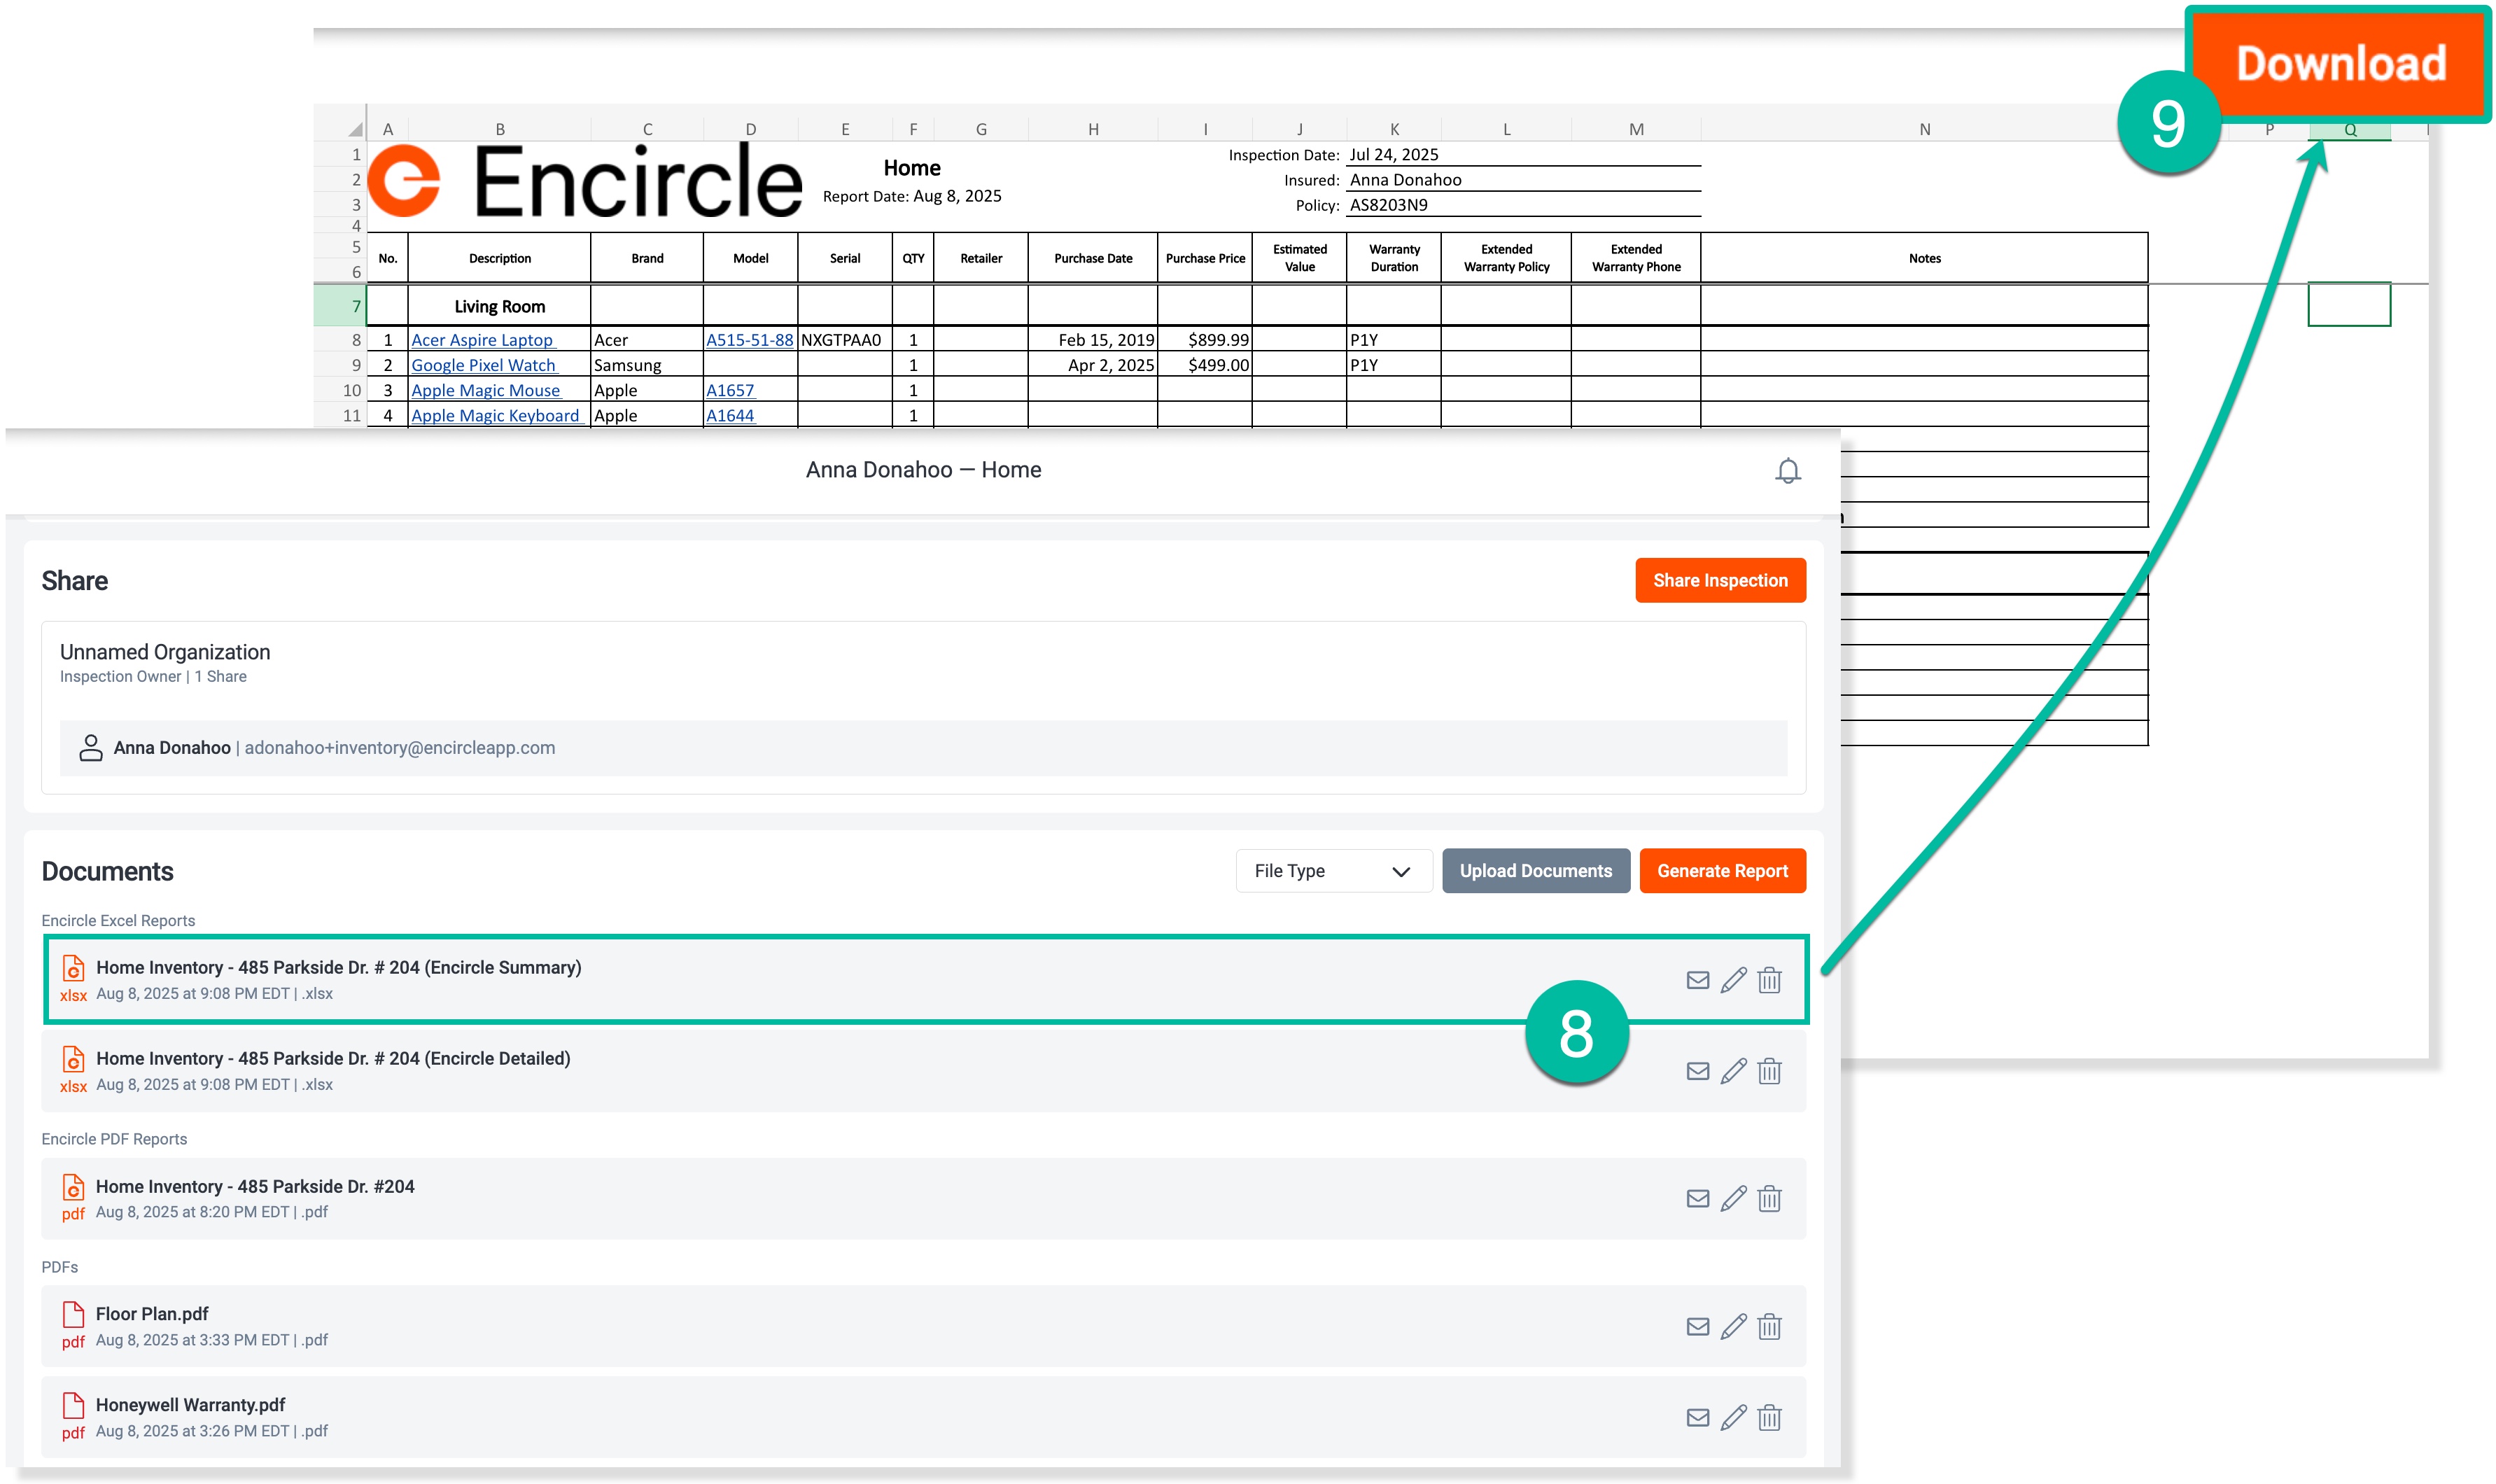Select the highlighted cell in column Q

click(x=2349, y=306)
